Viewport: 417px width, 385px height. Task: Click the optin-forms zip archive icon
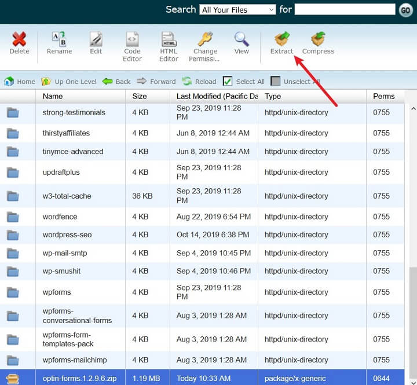tap(13, 379)
